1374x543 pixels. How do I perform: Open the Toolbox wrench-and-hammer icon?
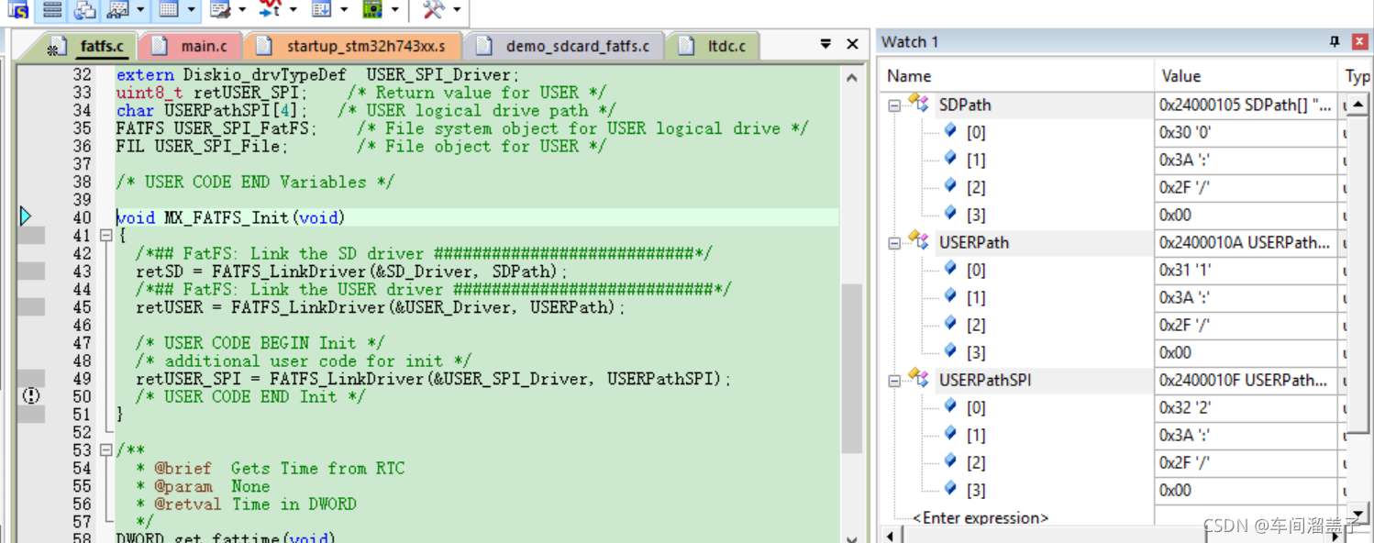[434, 9]
